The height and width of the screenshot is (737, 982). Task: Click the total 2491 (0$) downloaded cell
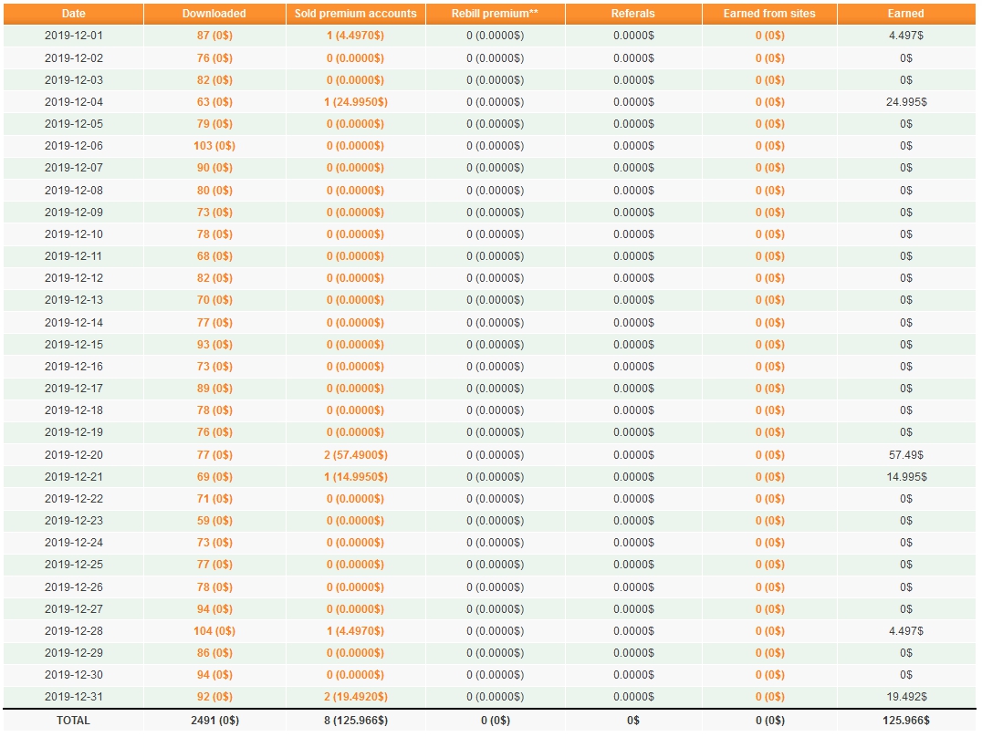coord(214,721)
